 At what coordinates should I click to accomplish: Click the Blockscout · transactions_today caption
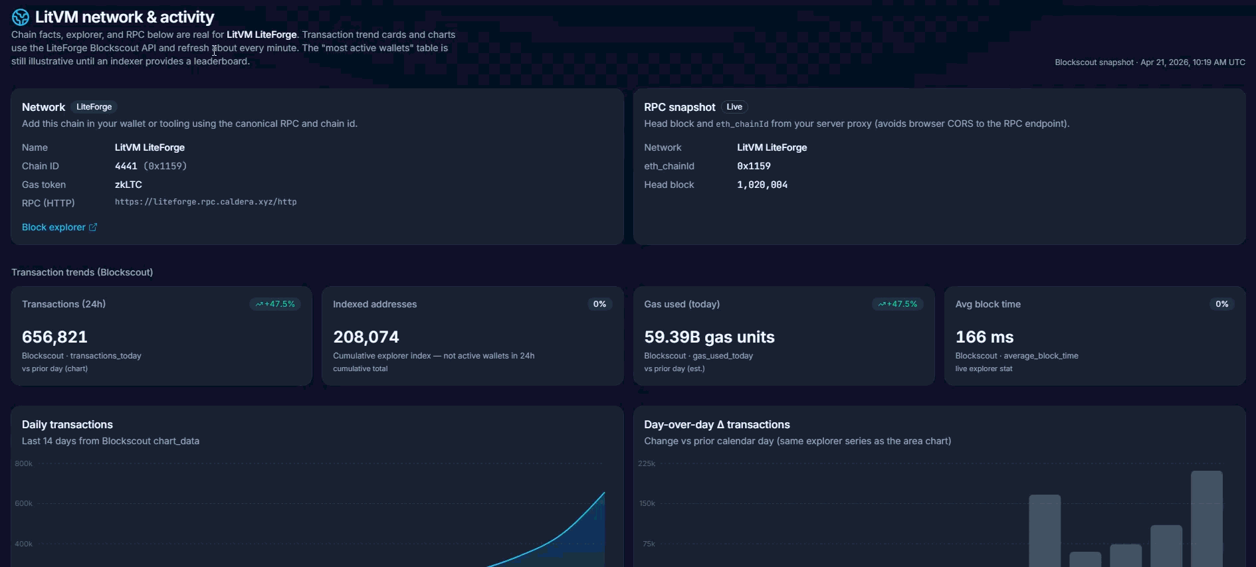[82, 356]
